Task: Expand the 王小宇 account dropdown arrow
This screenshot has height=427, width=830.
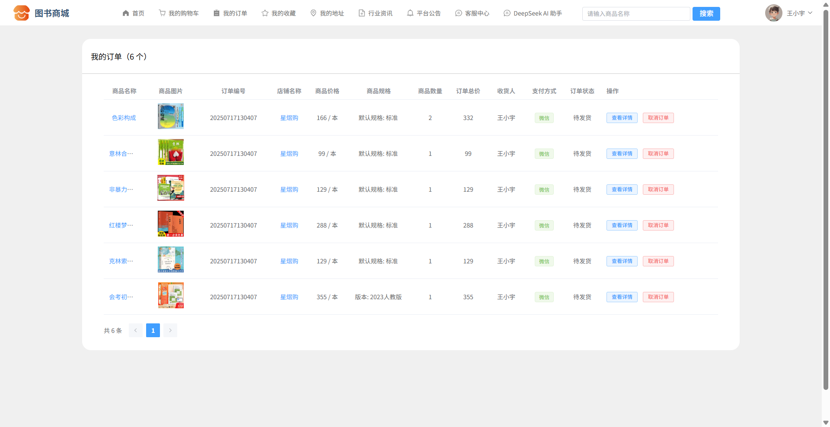Action: (x=810, y=13)
